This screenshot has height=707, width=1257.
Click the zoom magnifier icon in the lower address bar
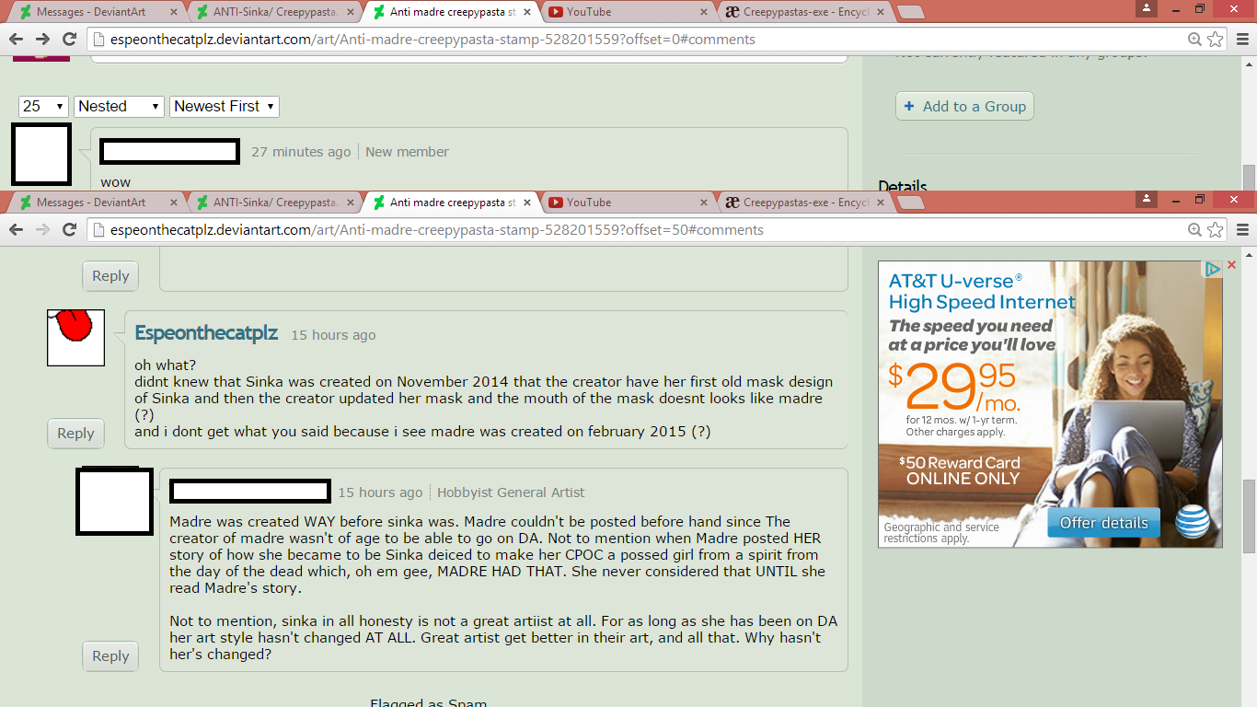tap(1194, 229)
